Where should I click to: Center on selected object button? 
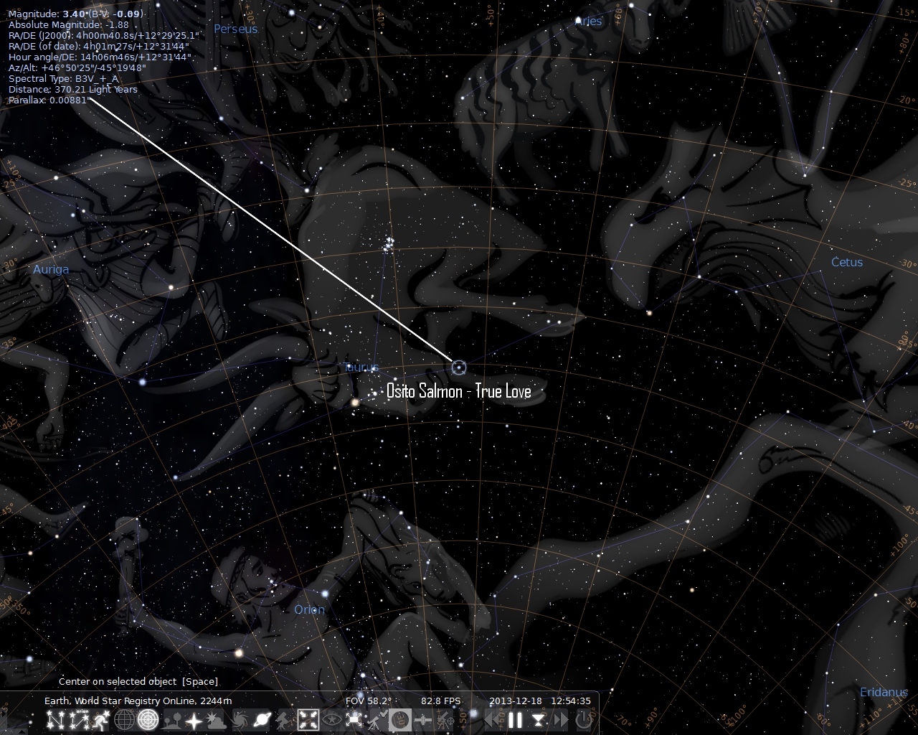point(308,720)
